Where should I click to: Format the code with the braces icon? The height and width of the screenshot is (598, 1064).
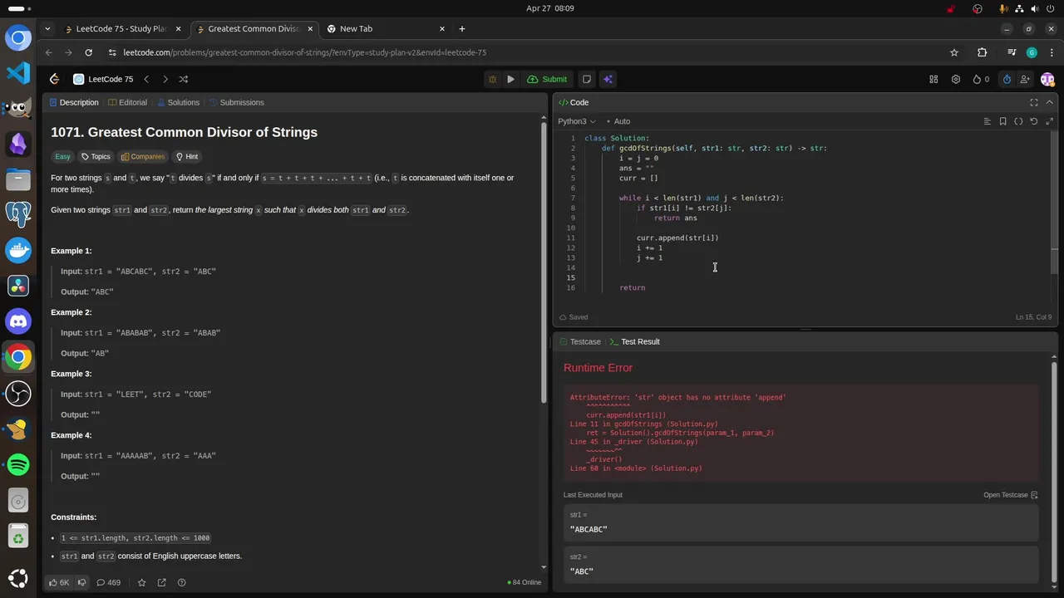(x=1018, y=121)
